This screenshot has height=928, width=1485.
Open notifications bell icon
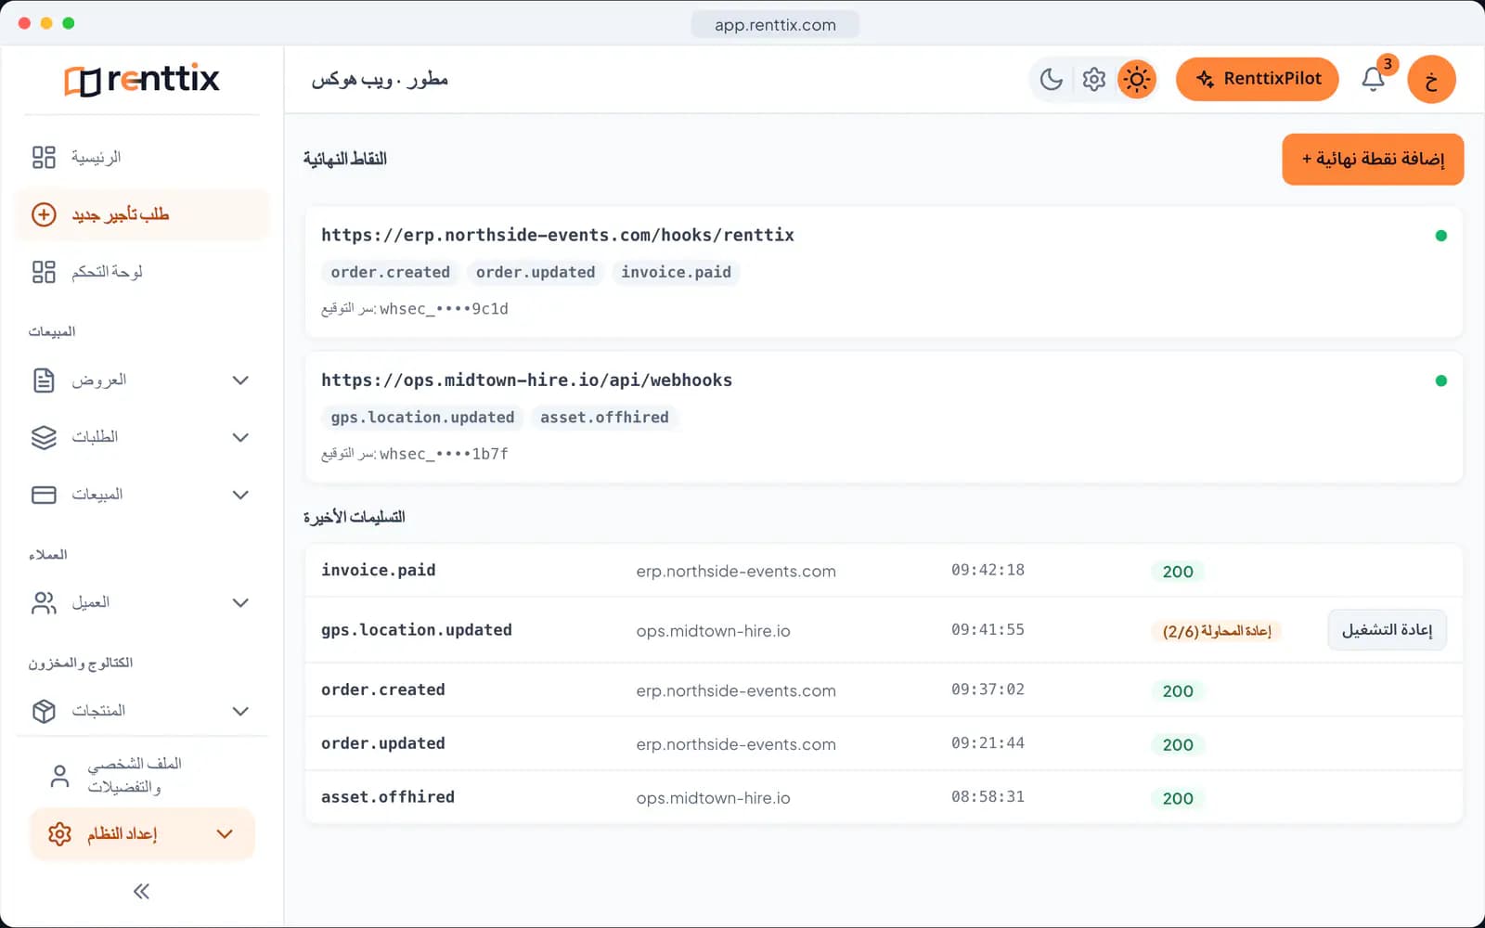pos(1374,80)
